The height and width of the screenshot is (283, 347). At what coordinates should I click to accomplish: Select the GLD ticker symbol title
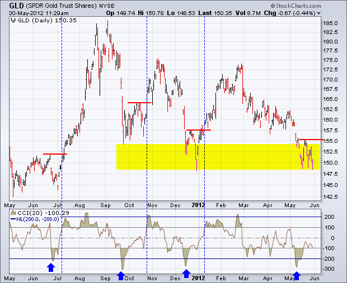click(x=16, y=6)
